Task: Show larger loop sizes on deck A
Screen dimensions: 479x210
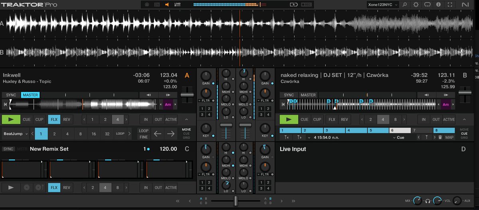Action: (x=127, y=119)
